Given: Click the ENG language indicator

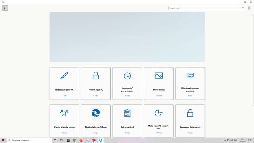Looking at the screenshot, I should click(235, 140).
